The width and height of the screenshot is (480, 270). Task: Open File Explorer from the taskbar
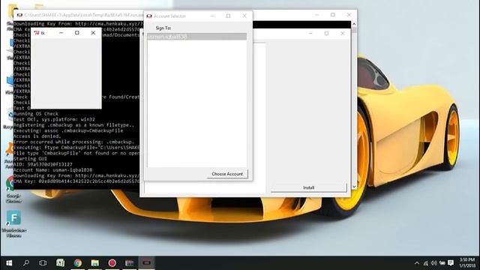(x=95, y=262)
